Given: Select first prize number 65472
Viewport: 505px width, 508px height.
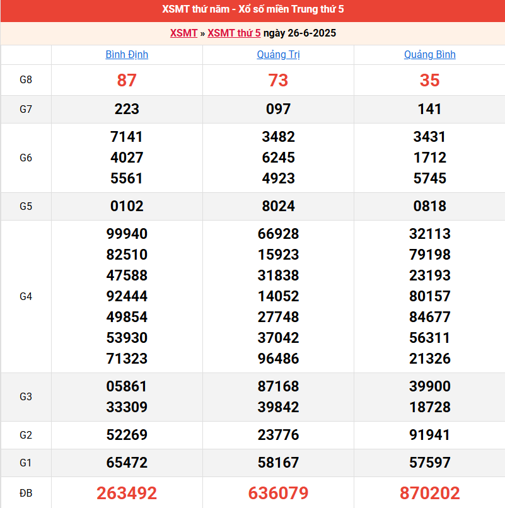Looking at the screenshot, I should click(x=127, y=463).
